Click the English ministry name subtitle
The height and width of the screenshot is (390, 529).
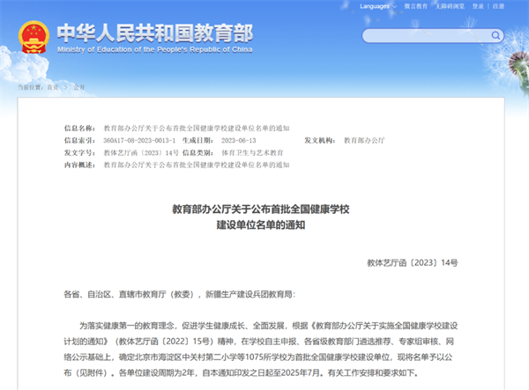[155, 49]
